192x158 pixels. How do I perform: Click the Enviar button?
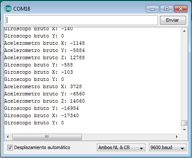click(x=173, y=20)
